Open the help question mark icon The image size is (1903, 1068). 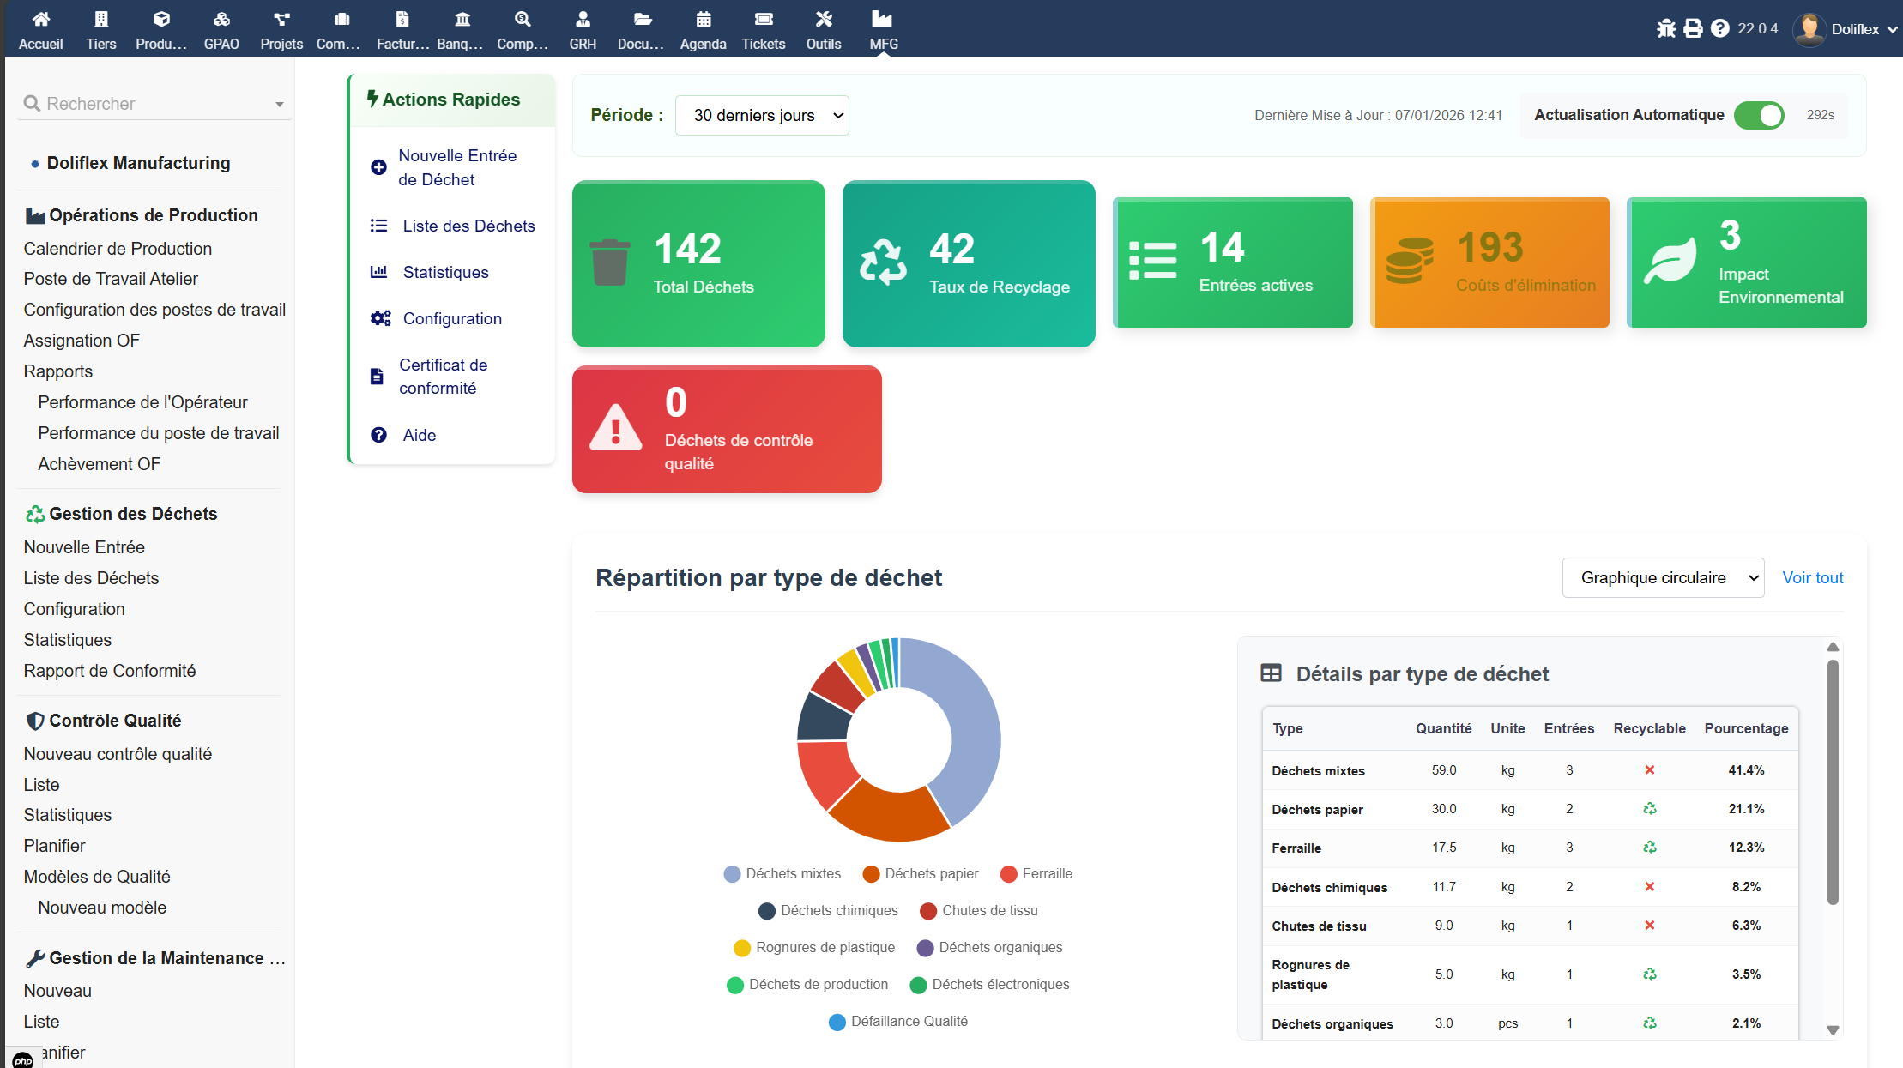[1719, 28]
